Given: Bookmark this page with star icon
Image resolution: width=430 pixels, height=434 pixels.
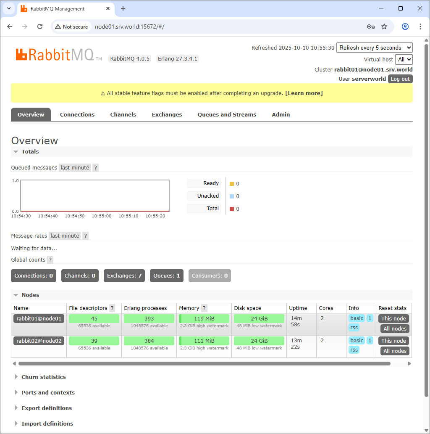Looking at the screenshot, I should coord(384,26).
